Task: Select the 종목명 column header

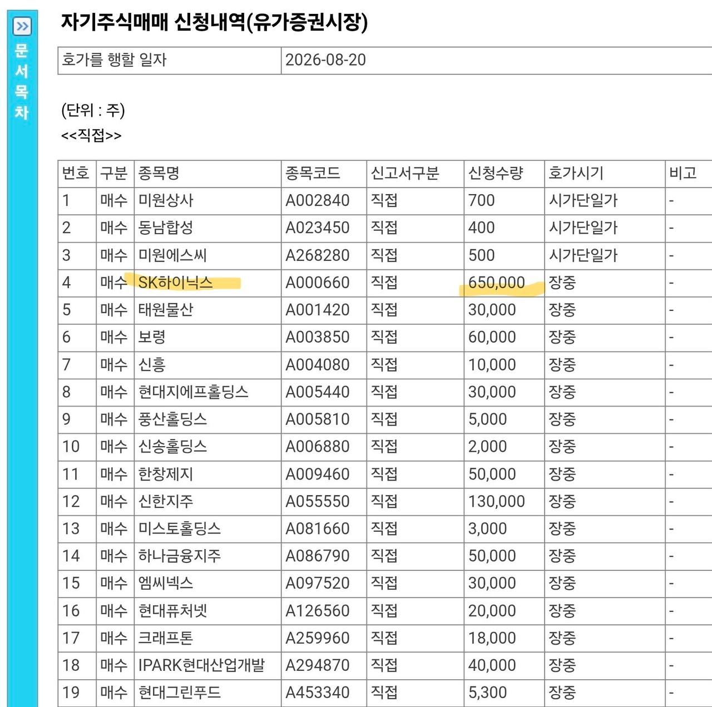Action: (x=159, y=173)
